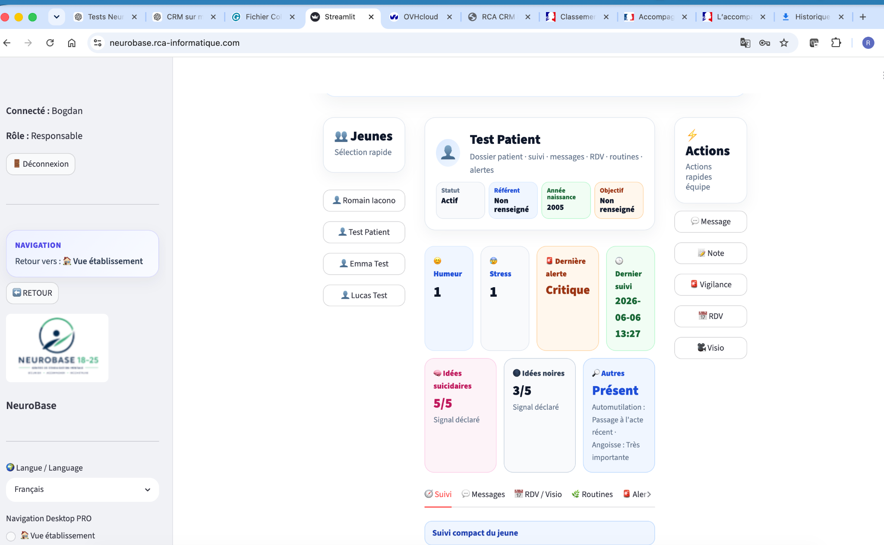Select patient Emma Test
This screenshot has height=545, width=884.
tap(364, 263)
